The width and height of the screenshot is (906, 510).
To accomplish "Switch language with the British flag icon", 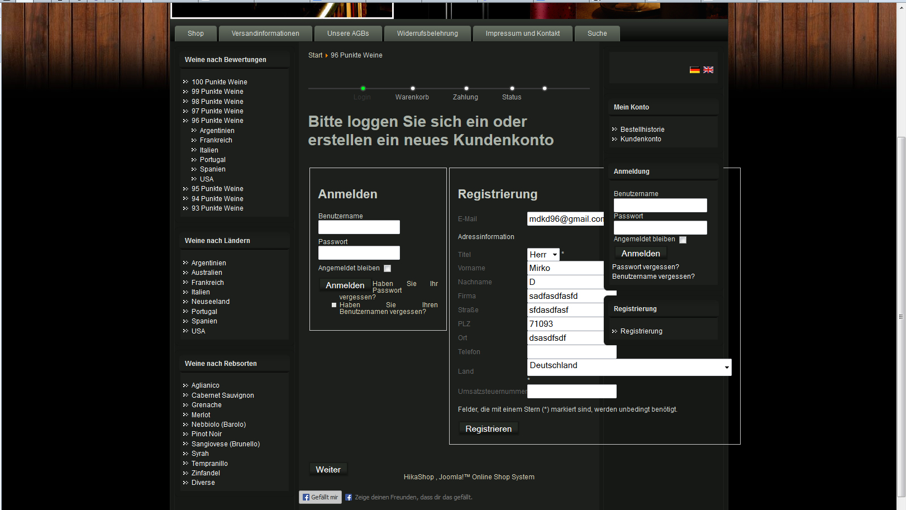I will click(708, 70).
